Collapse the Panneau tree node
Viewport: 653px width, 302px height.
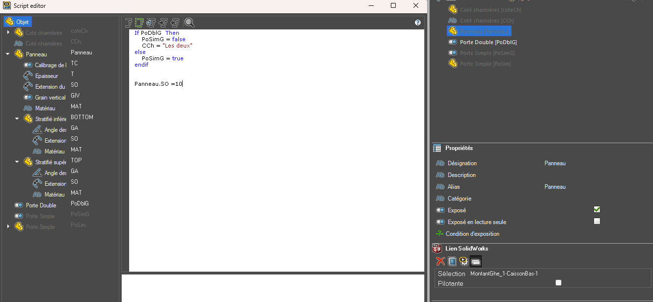point(8,54)
